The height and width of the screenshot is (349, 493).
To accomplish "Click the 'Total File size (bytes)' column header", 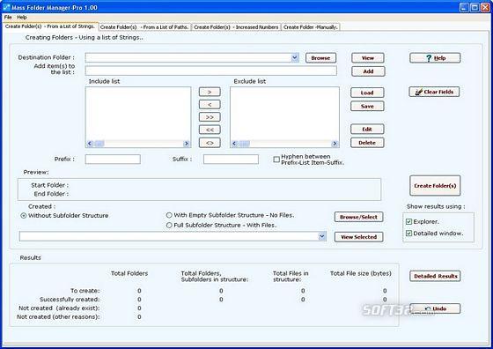I will pyautogui.click(x=361, y=273).
